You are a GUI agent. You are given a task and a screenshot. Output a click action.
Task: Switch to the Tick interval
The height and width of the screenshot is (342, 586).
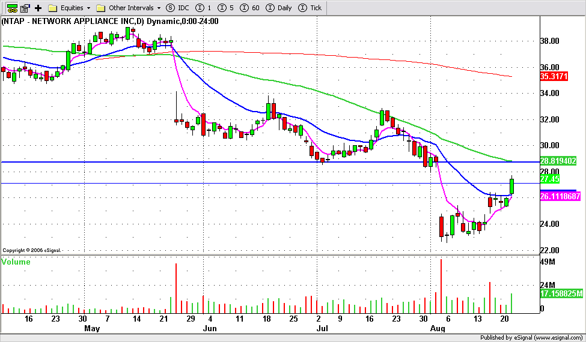[310, 8]
